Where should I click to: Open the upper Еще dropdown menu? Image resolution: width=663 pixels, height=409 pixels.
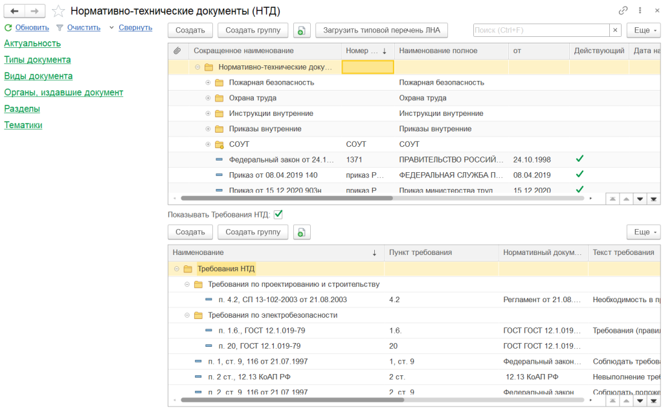coord(643,30)
